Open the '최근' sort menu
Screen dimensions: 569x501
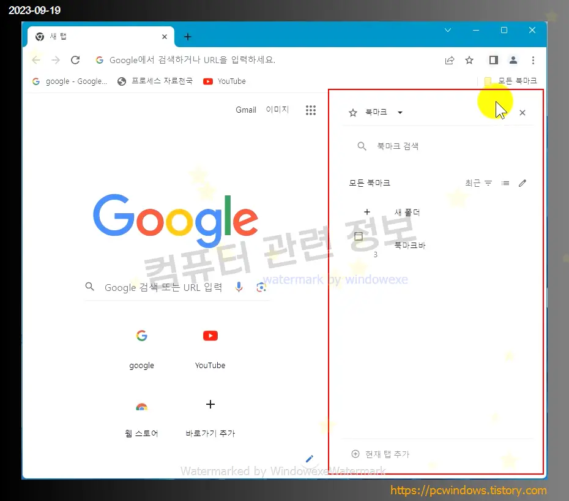pyautogui.click(x=478, y=183)
